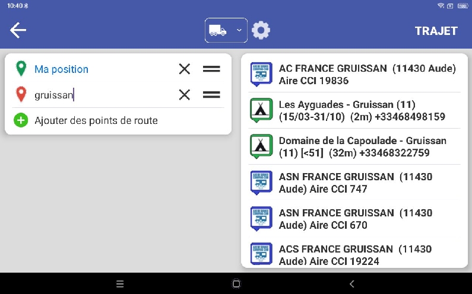This screenshot has height=294, width=472.
Task: Select the 'Ma position' start field
Action: tap(101, 69)
